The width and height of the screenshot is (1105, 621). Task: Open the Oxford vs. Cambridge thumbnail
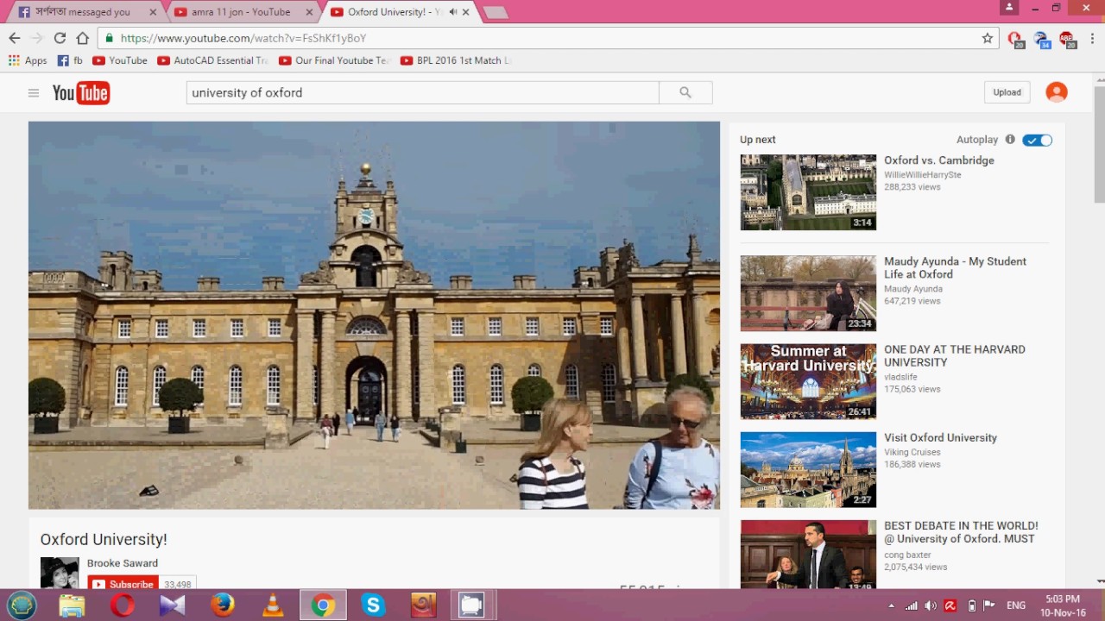point(808,192)
